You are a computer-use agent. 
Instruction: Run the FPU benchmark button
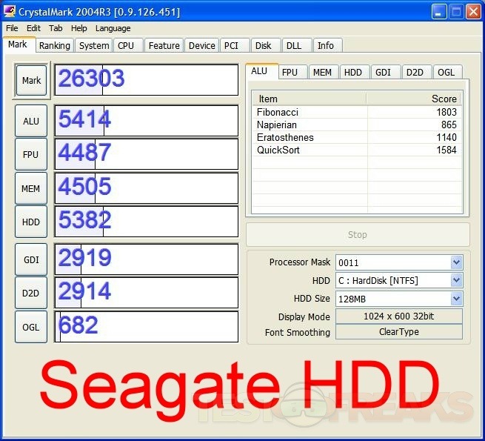click(31, 155)
